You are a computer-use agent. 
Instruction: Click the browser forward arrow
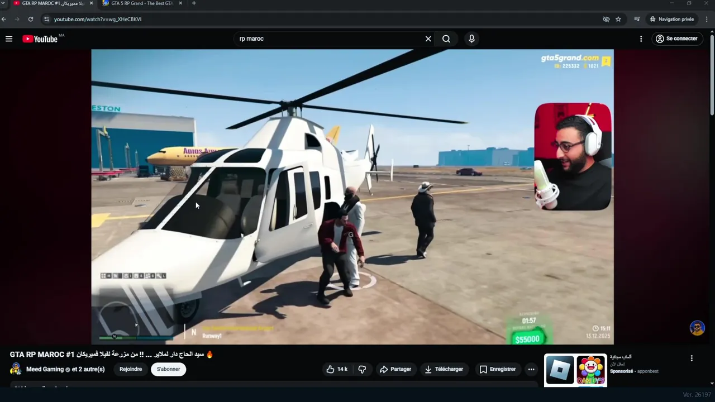click(17, 19)
